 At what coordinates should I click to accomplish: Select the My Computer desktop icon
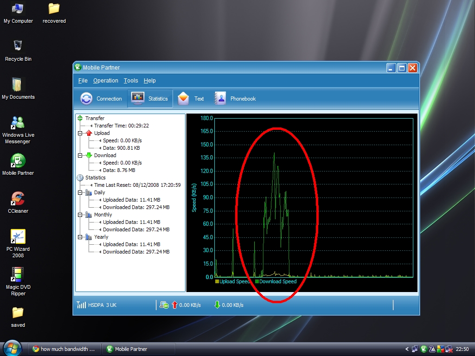(x=18, y=13)
